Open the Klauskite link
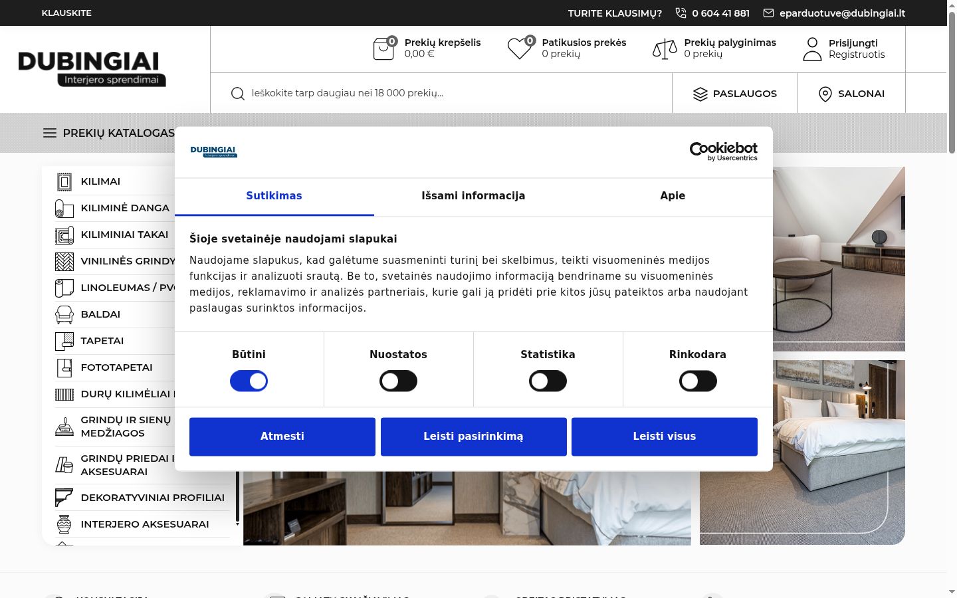957x598 pixels. click(66, 13)
